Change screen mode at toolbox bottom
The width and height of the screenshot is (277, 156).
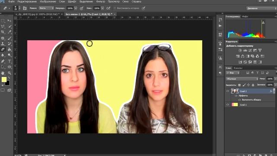10,90
